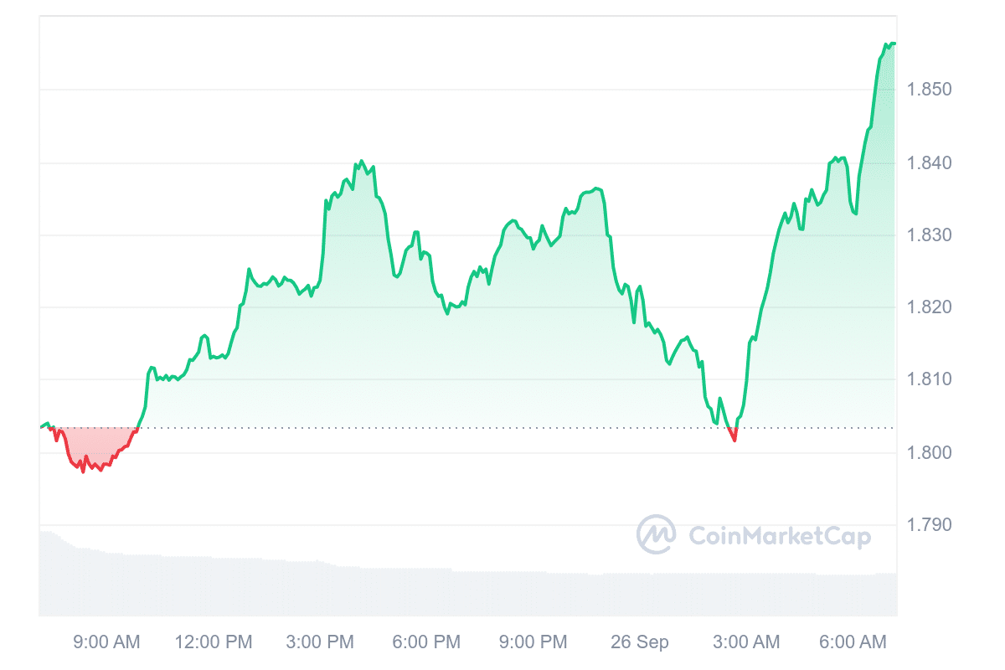The width and height of the screenshot is (1005, 670).
Task: Select the 3:00 AM time label
Action: point(745,642)
